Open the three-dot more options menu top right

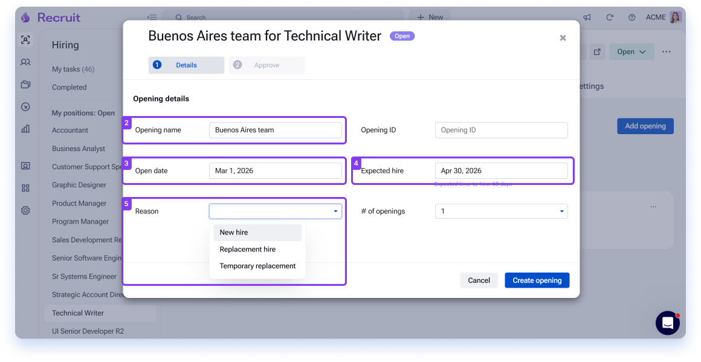pyautogui.click(x=666, y=52)
